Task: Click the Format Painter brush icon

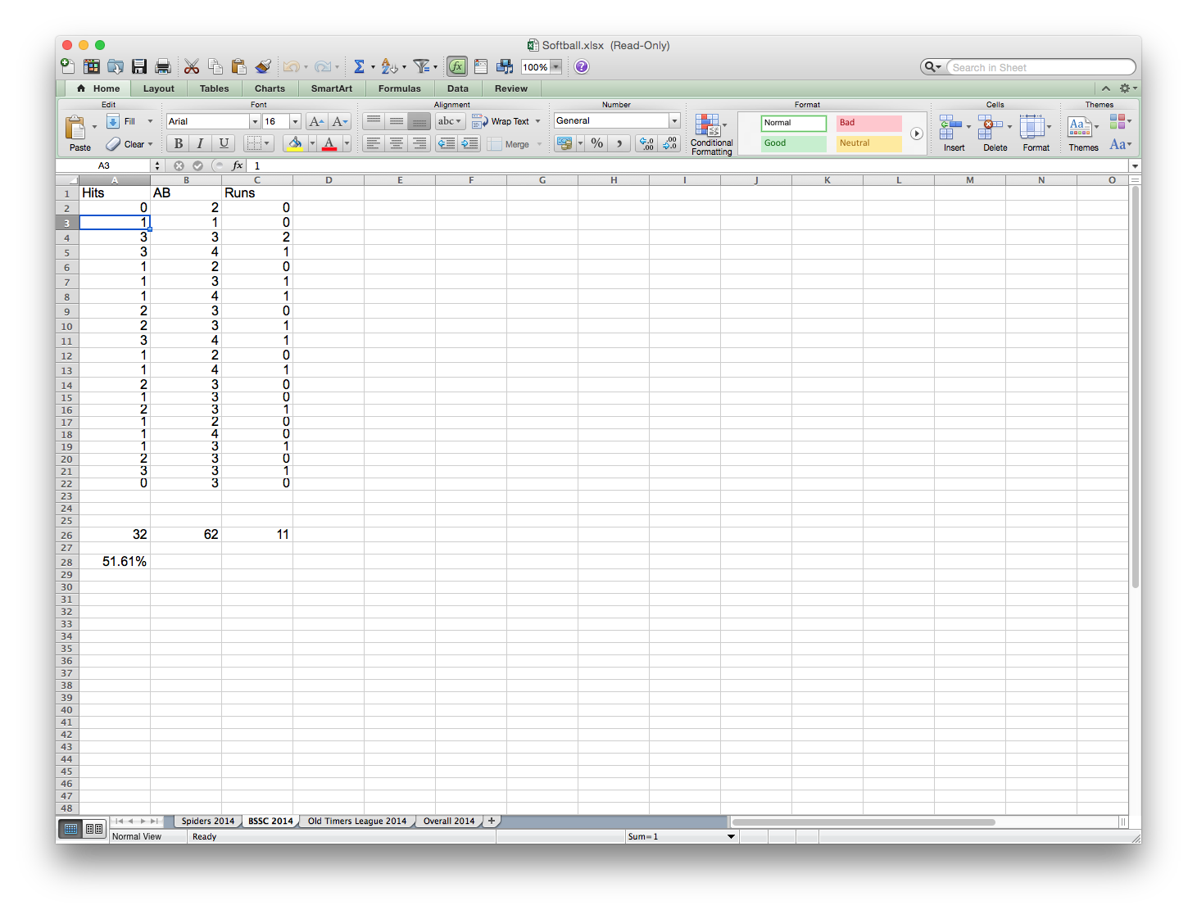Action: pos(263,66)
